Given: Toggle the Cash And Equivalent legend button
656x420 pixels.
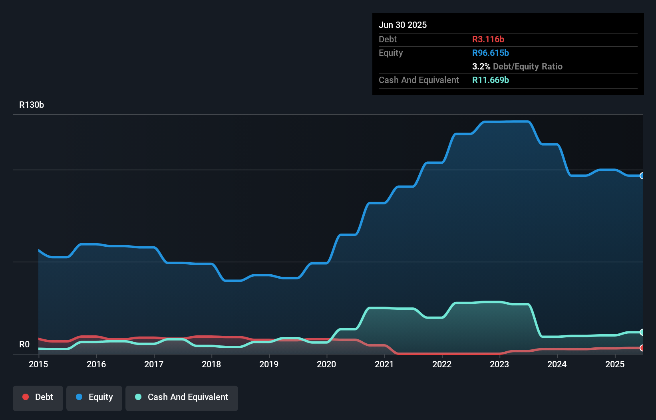Looking at the screenshot, I should [x=182, y=397].
